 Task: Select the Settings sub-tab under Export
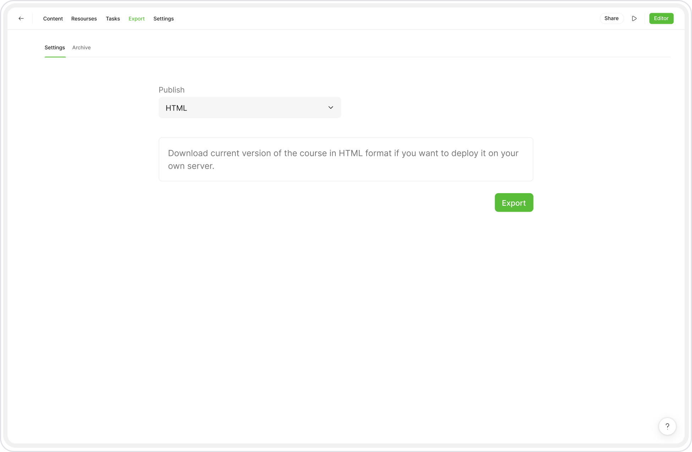coord(55,48)
